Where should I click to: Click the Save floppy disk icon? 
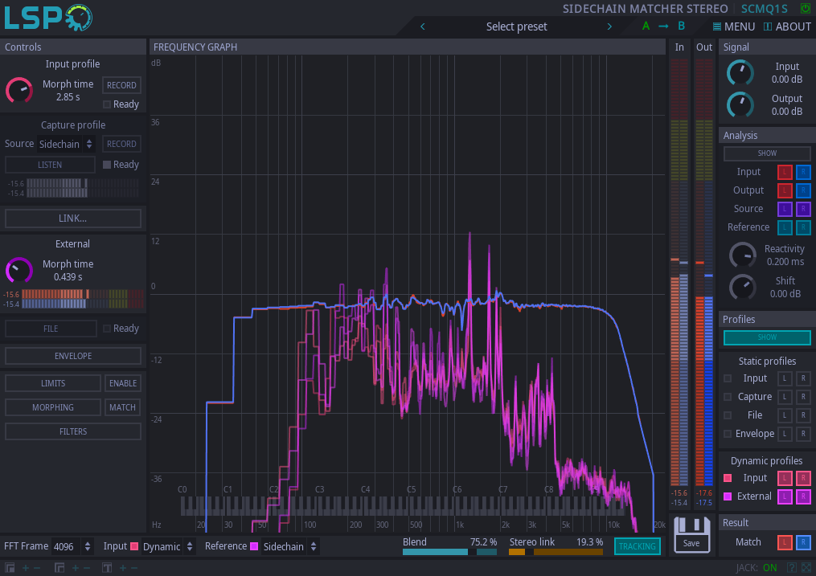tap(691, 534)
